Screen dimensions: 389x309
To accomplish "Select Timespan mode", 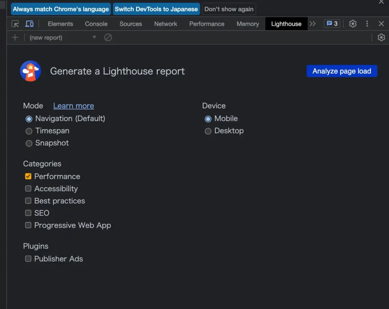I will pyautogui.click(x=29, y=131).
